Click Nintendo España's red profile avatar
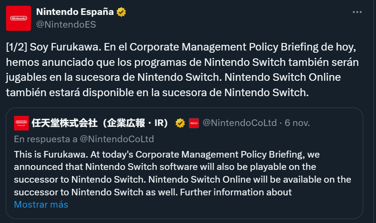This screenshot has height=223, width=376. (x=18, y=18)
